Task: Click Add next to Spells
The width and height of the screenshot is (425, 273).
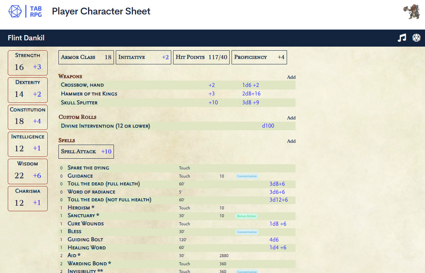Action: click(291, 141)
